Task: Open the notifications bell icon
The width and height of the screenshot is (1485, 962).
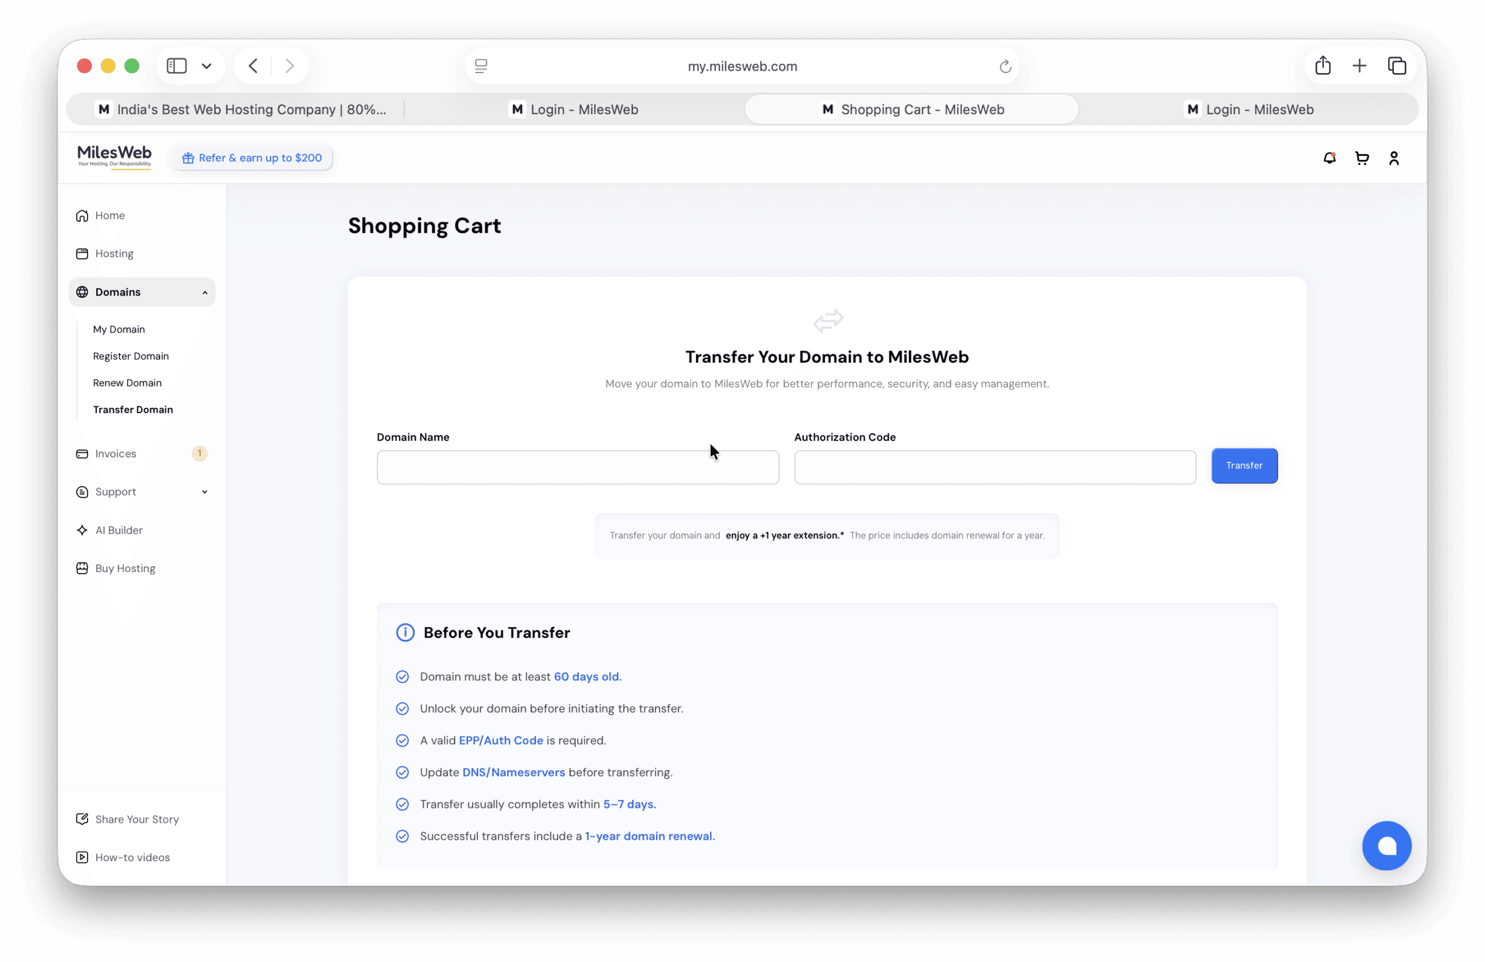Action: [1329, 158]
